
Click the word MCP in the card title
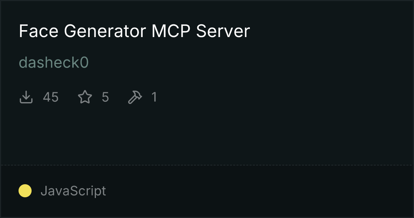click(171, 31)
